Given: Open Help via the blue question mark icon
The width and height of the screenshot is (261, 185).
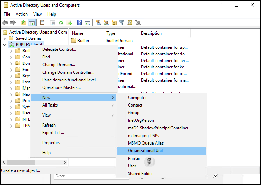Looking at the screenshot, I should click(80, 22).
